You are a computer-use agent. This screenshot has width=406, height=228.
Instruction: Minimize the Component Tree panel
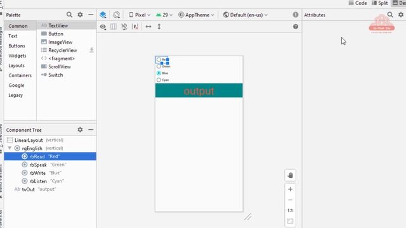tap(91, 129)
